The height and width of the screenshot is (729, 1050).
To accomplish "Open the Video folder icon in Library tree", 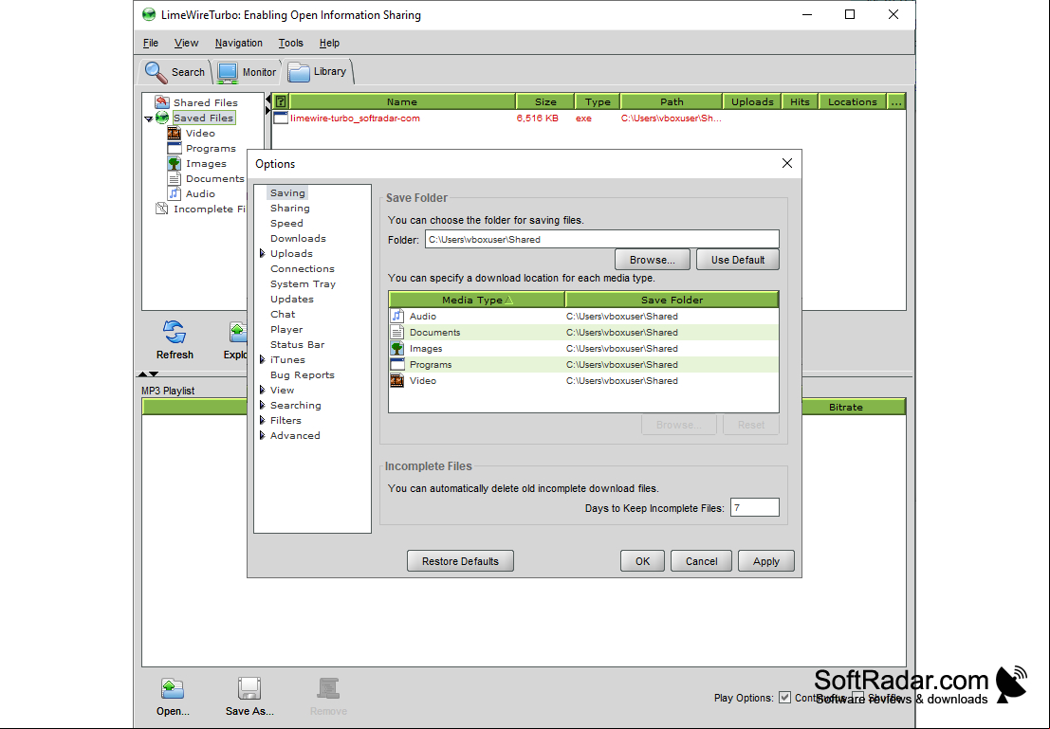I will click(175, 134).
